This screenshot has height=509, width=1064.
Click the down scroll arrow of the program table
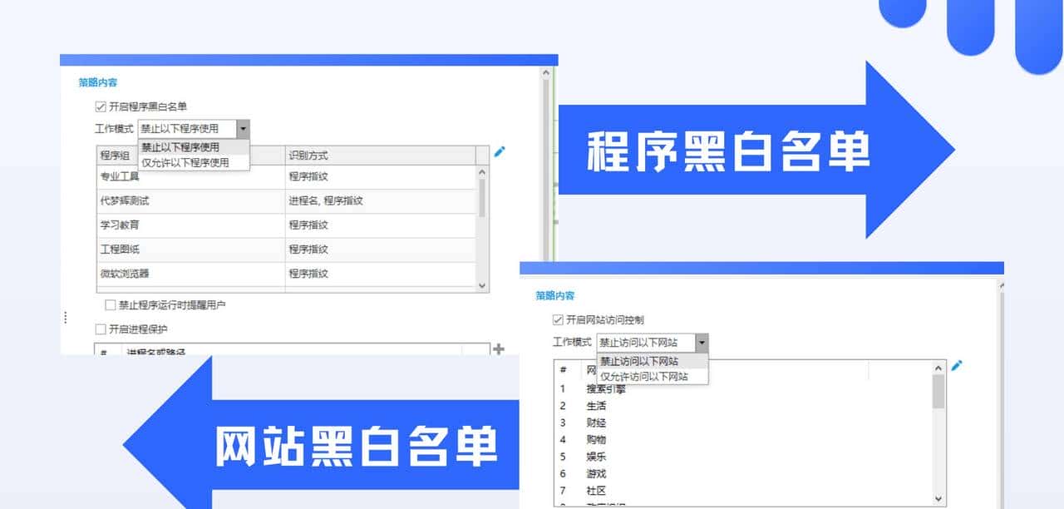click(482, 285)
